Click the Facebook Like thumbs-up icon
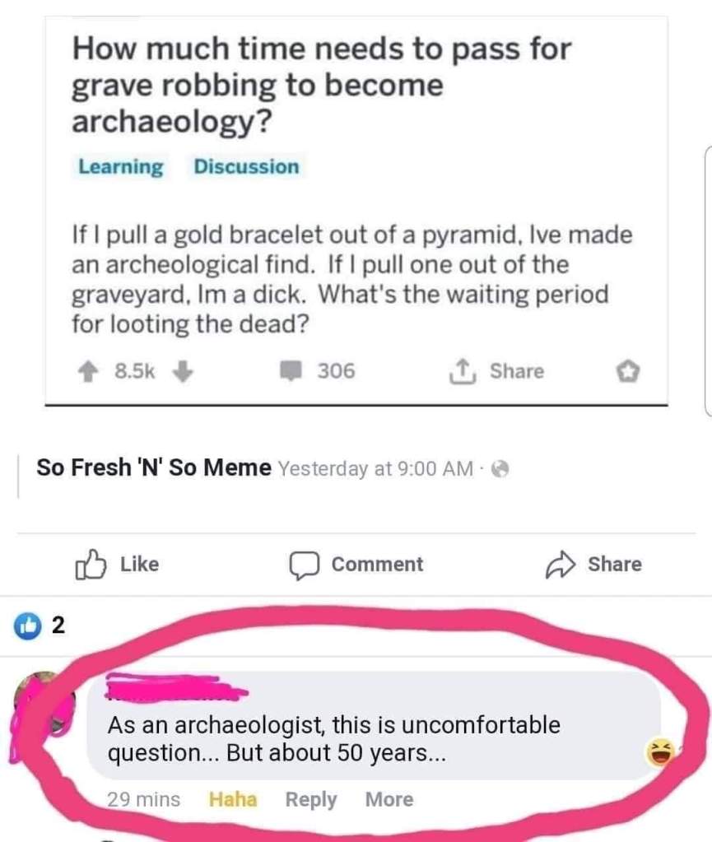The height and width of the screenshot is (842, 712). point(90,565)
